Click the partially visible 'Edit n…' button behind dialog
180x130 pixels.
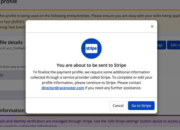pos(174,45)
